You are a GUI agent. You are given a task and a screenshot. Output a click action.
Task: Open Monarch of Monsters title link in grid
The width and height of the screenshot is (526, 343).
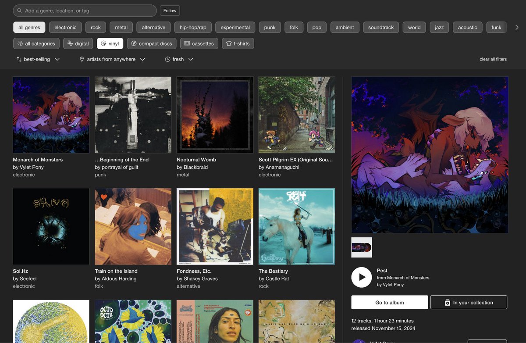[x=38, y=160]
